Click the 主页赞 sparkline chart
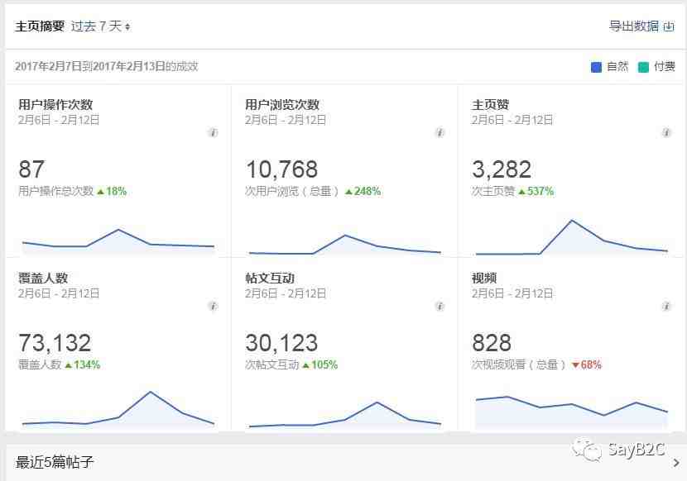Image resolution: width=687 pixels, height=481 pixels. pyautogui.click(x=571, y=237)
